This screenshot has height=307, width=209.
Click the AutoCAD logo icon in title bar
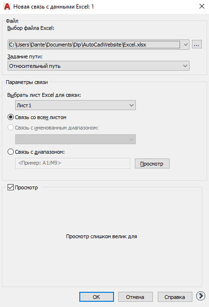point(7,7)
